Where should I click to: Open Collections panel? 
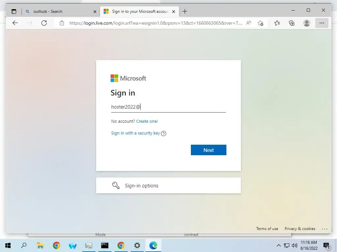click(292, 23)
